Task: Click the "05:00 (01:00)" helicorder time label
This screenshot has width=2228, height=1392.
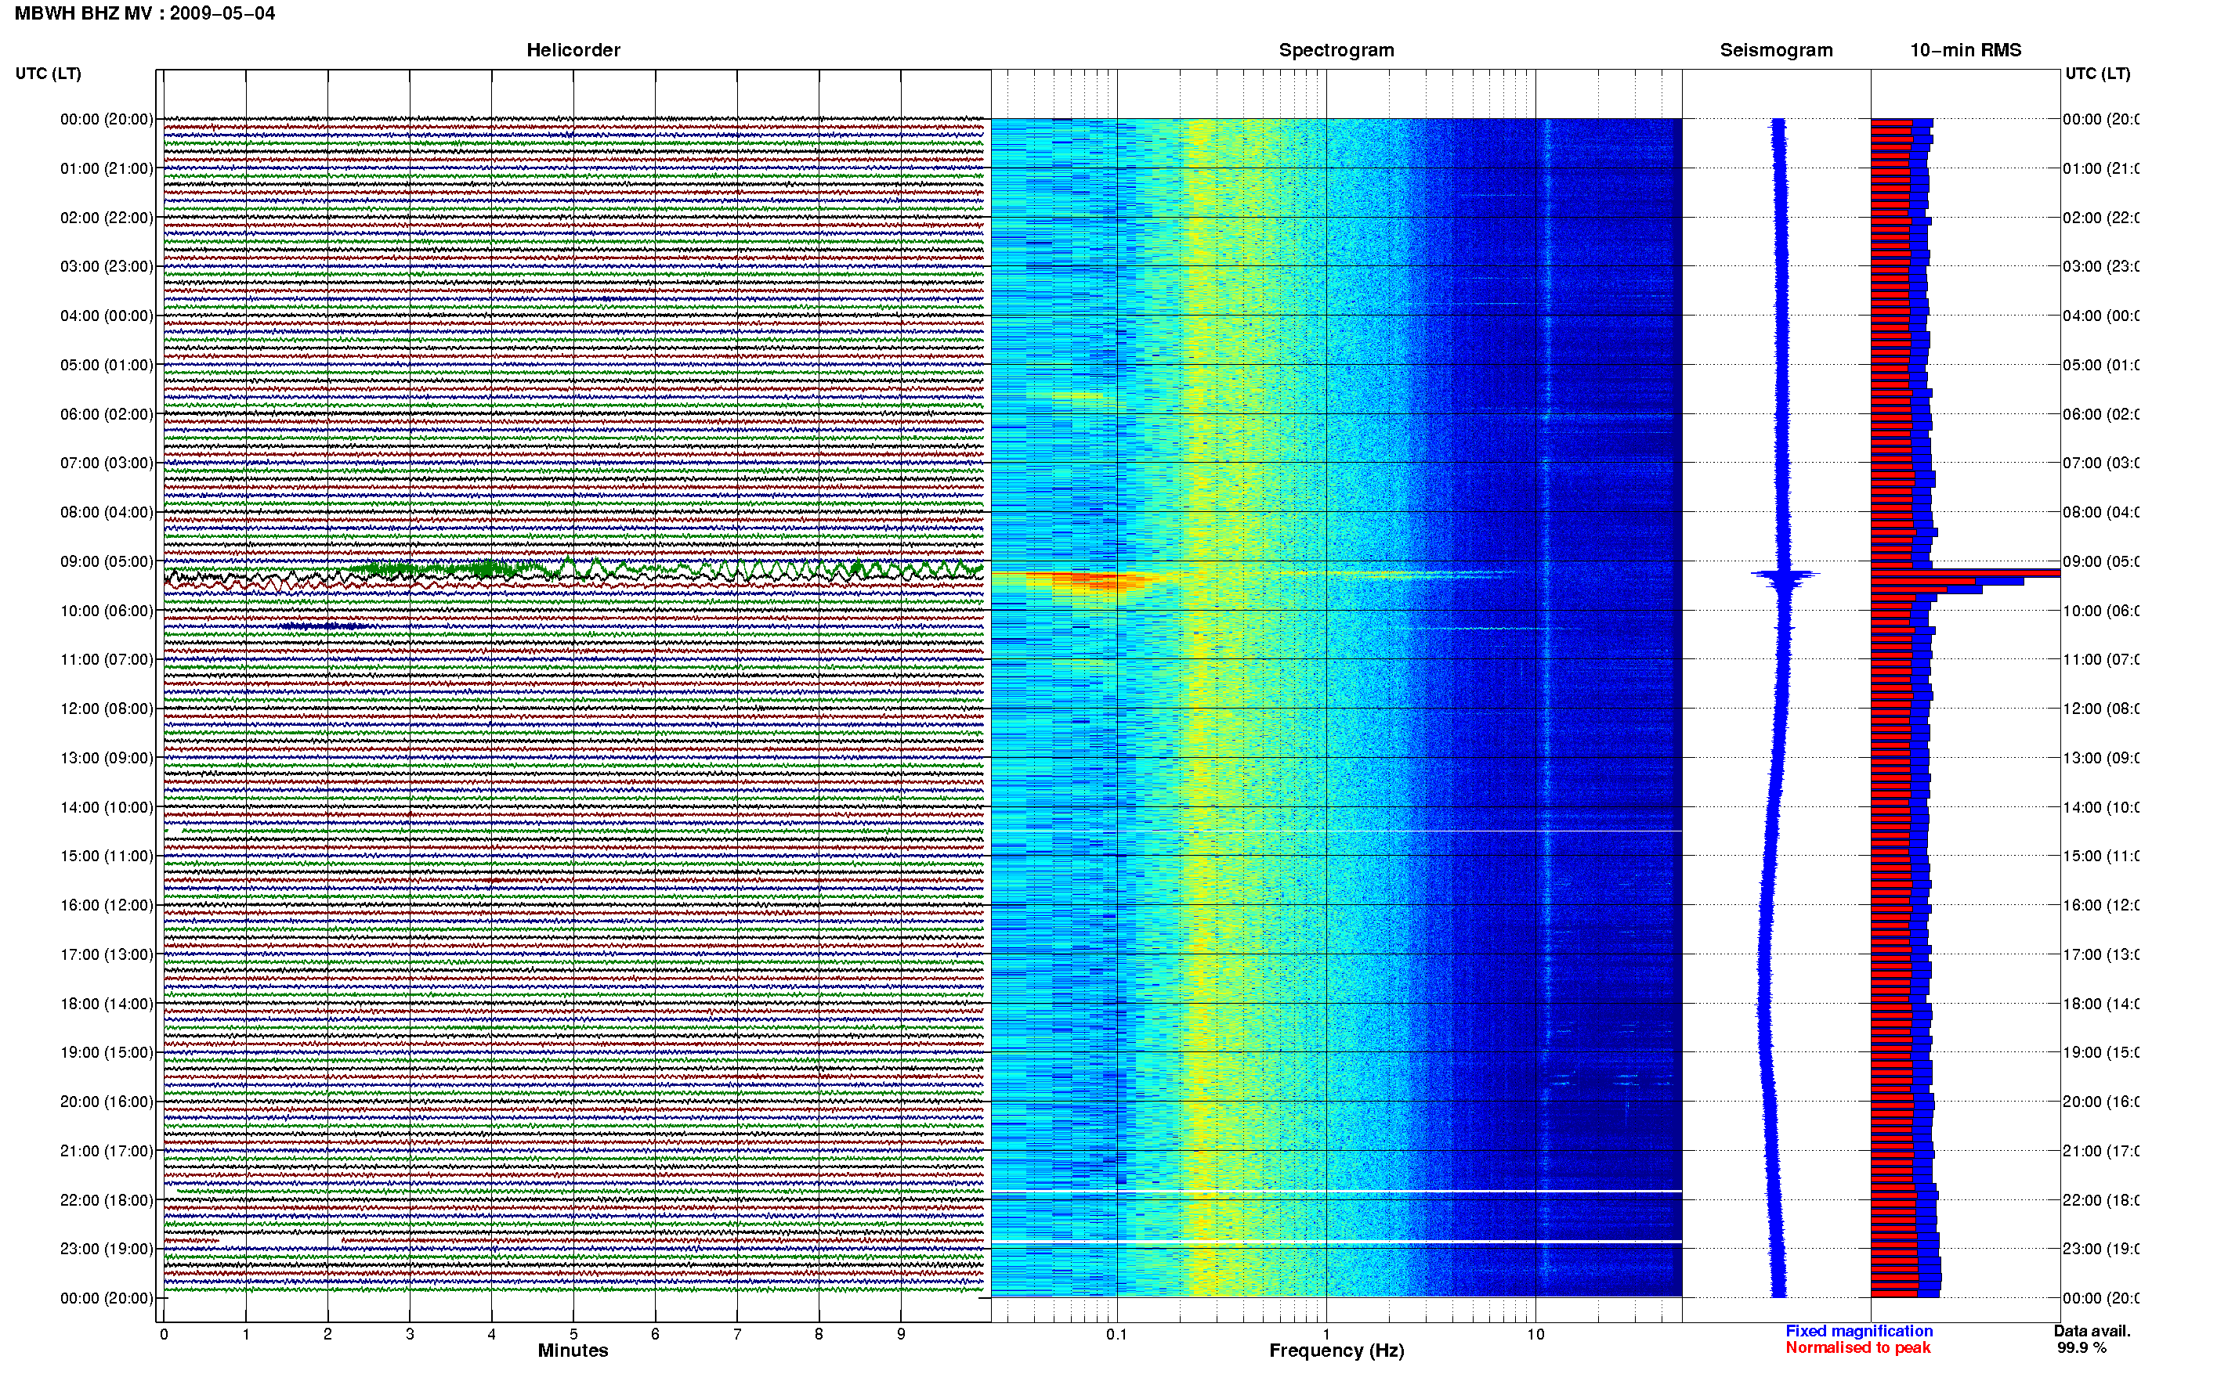Action: click(x=107, y=366)
